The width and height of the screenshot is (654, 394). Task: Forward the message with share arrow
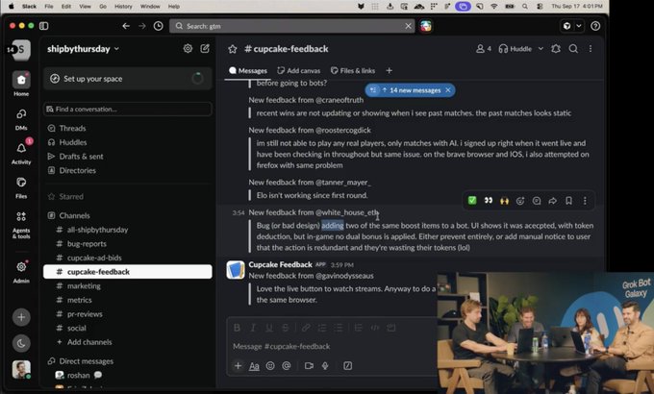tap(553, 201)
